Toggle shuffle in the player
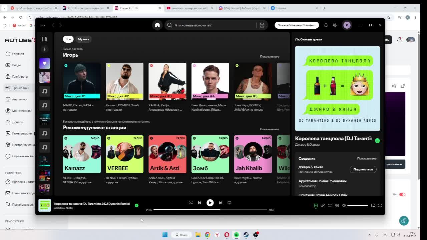This screenshot has width=427, height=240. [191, 203]
